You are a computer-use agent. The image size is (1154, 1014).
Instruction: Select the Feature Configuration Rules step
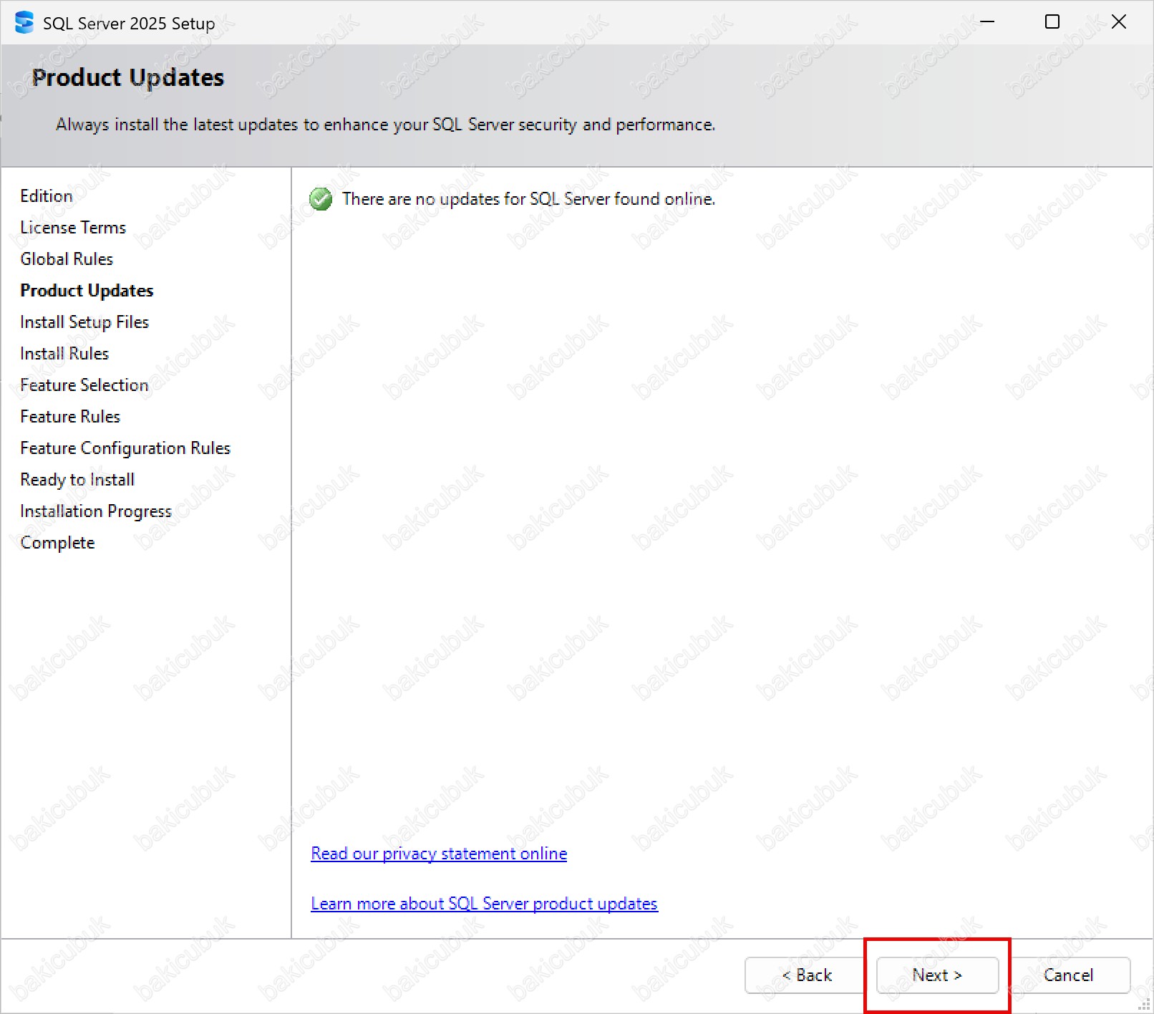pos(125,448)
